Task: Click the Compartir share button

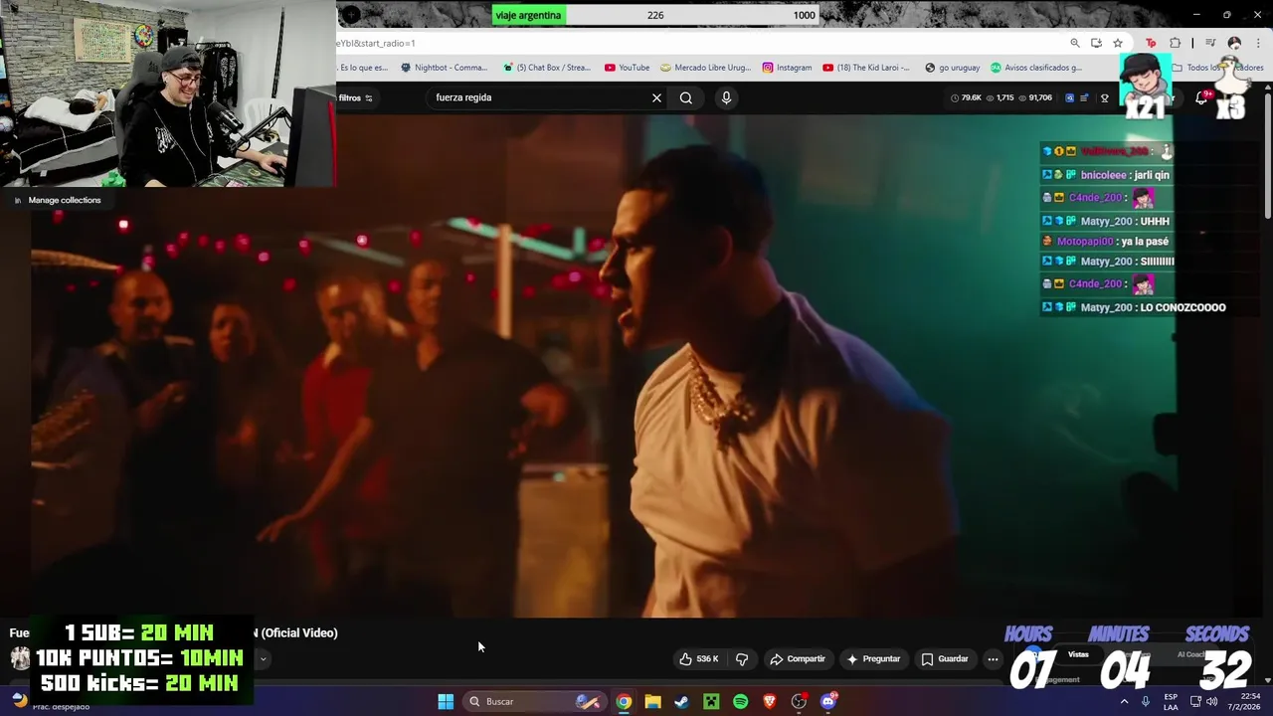Action: [x=798, y=658]
